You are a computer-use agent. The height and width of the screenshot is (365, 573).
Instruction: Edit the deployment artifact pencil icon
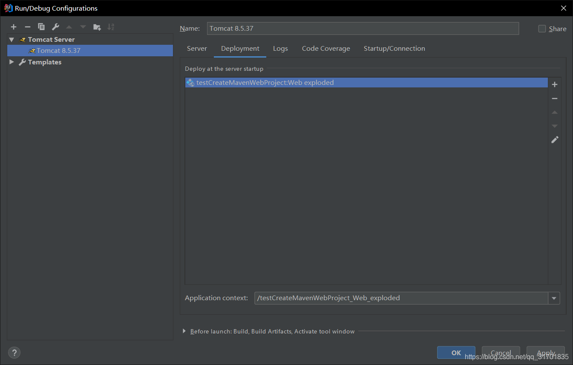pyautogui.click(x=555, y=139)
